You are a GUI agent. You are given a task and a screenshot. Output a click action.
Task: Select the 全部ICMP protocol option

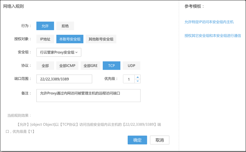(x=67, y=66)
